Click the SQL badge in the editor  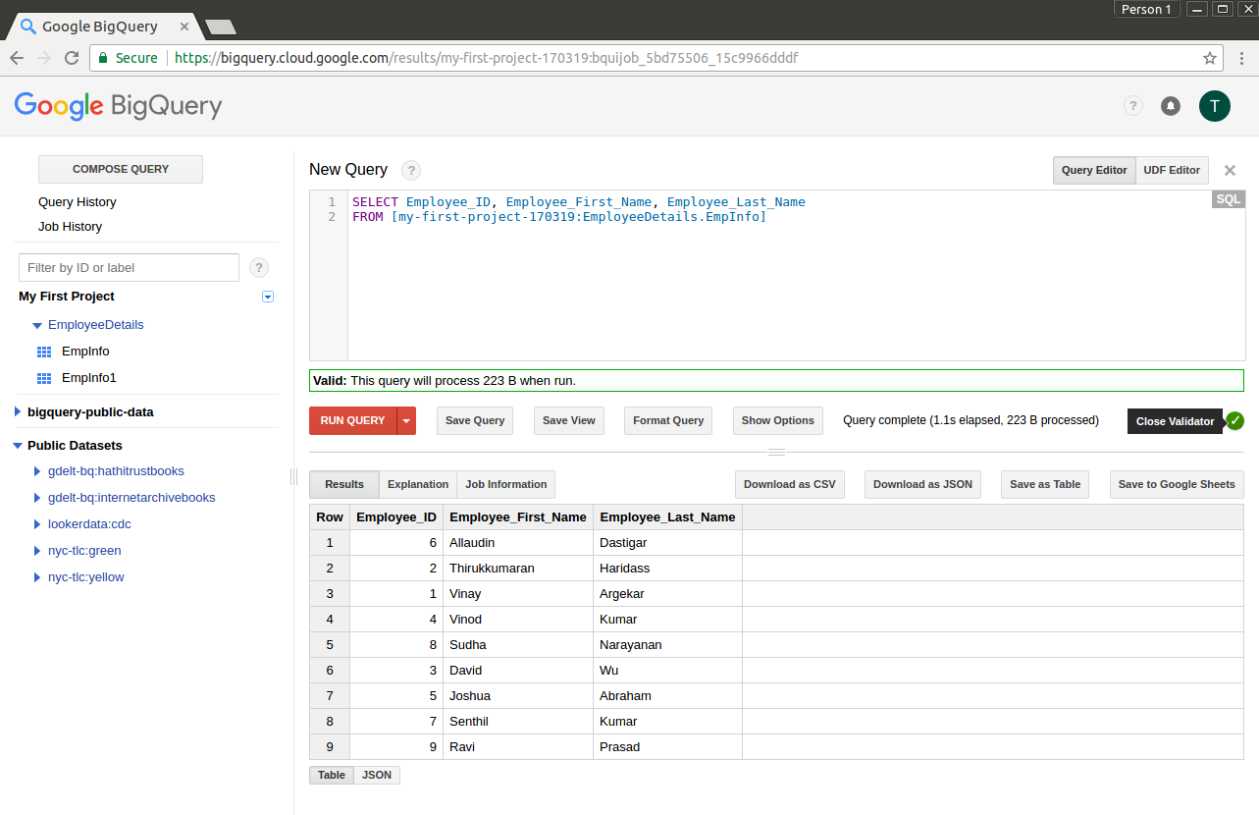point(1229,199)
